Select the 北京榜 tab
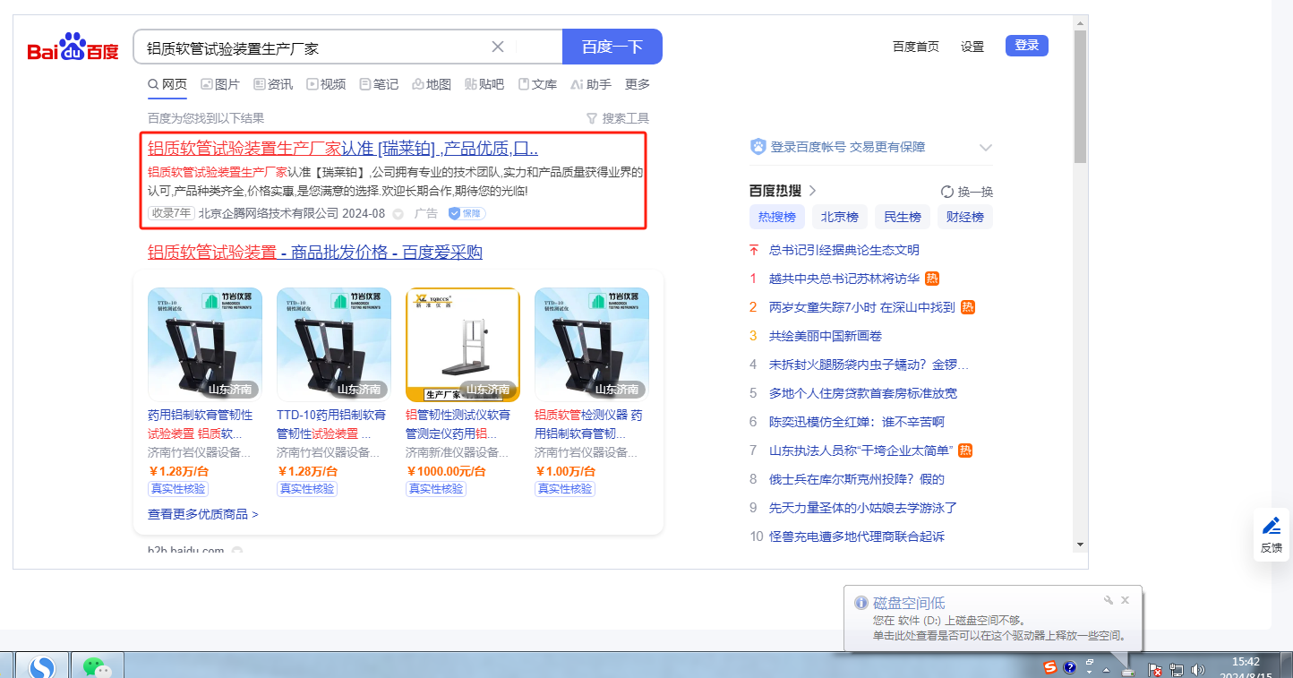 pyautogui.click(x=840, y=217)
